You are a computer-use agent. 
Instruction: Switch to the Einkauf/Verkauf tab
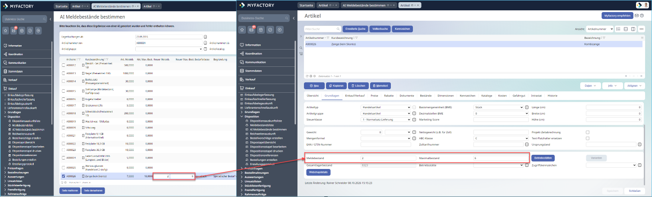tap(355, 95)
